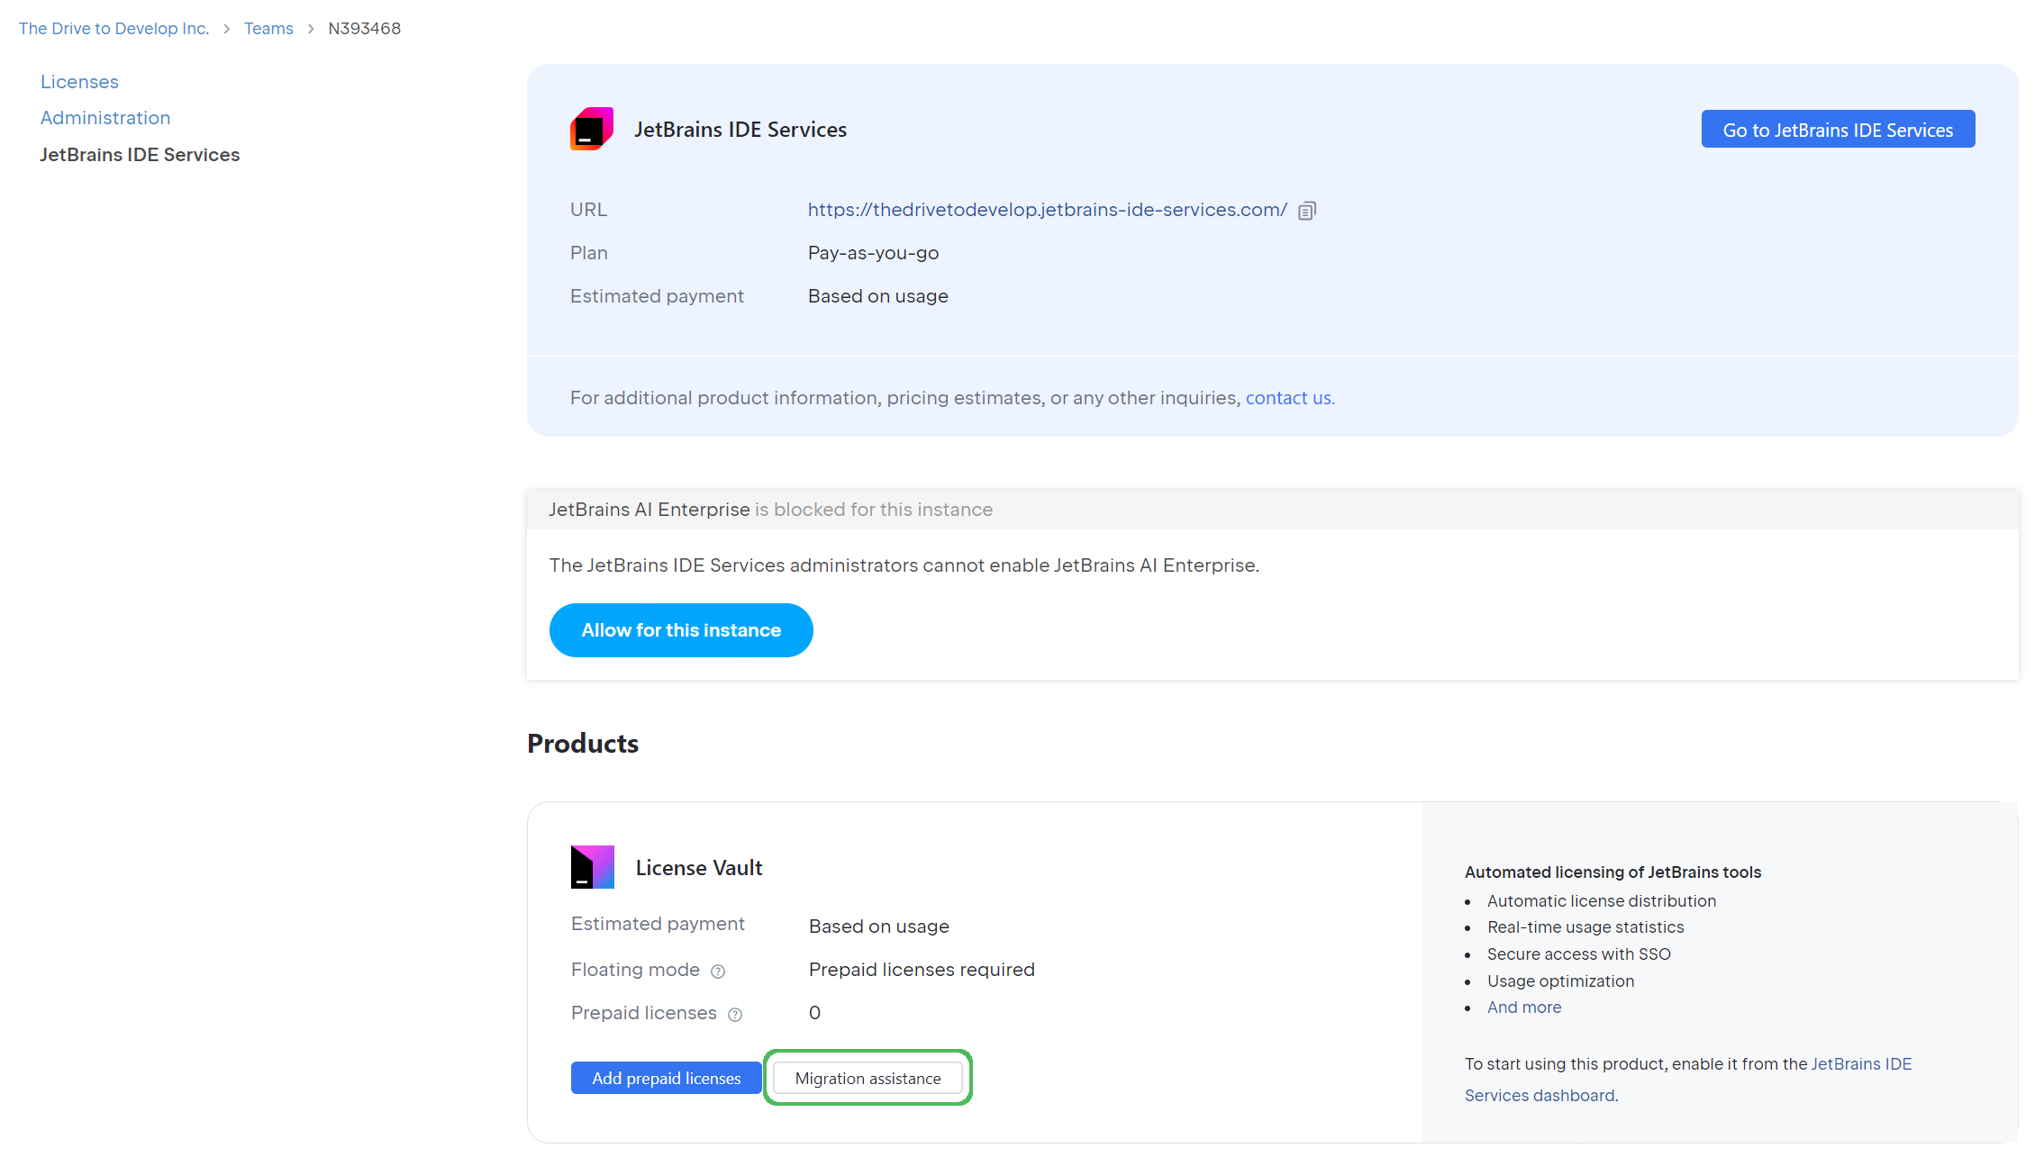The height and width of the screenshot is (1157, 2044).
Task: Toggle JetBrains AI Enterprise blocked status
Action: point(681,629)
